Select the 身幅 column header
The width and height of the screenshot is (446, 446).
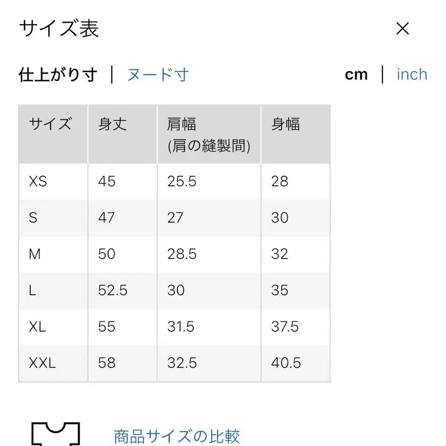point(285,125)
